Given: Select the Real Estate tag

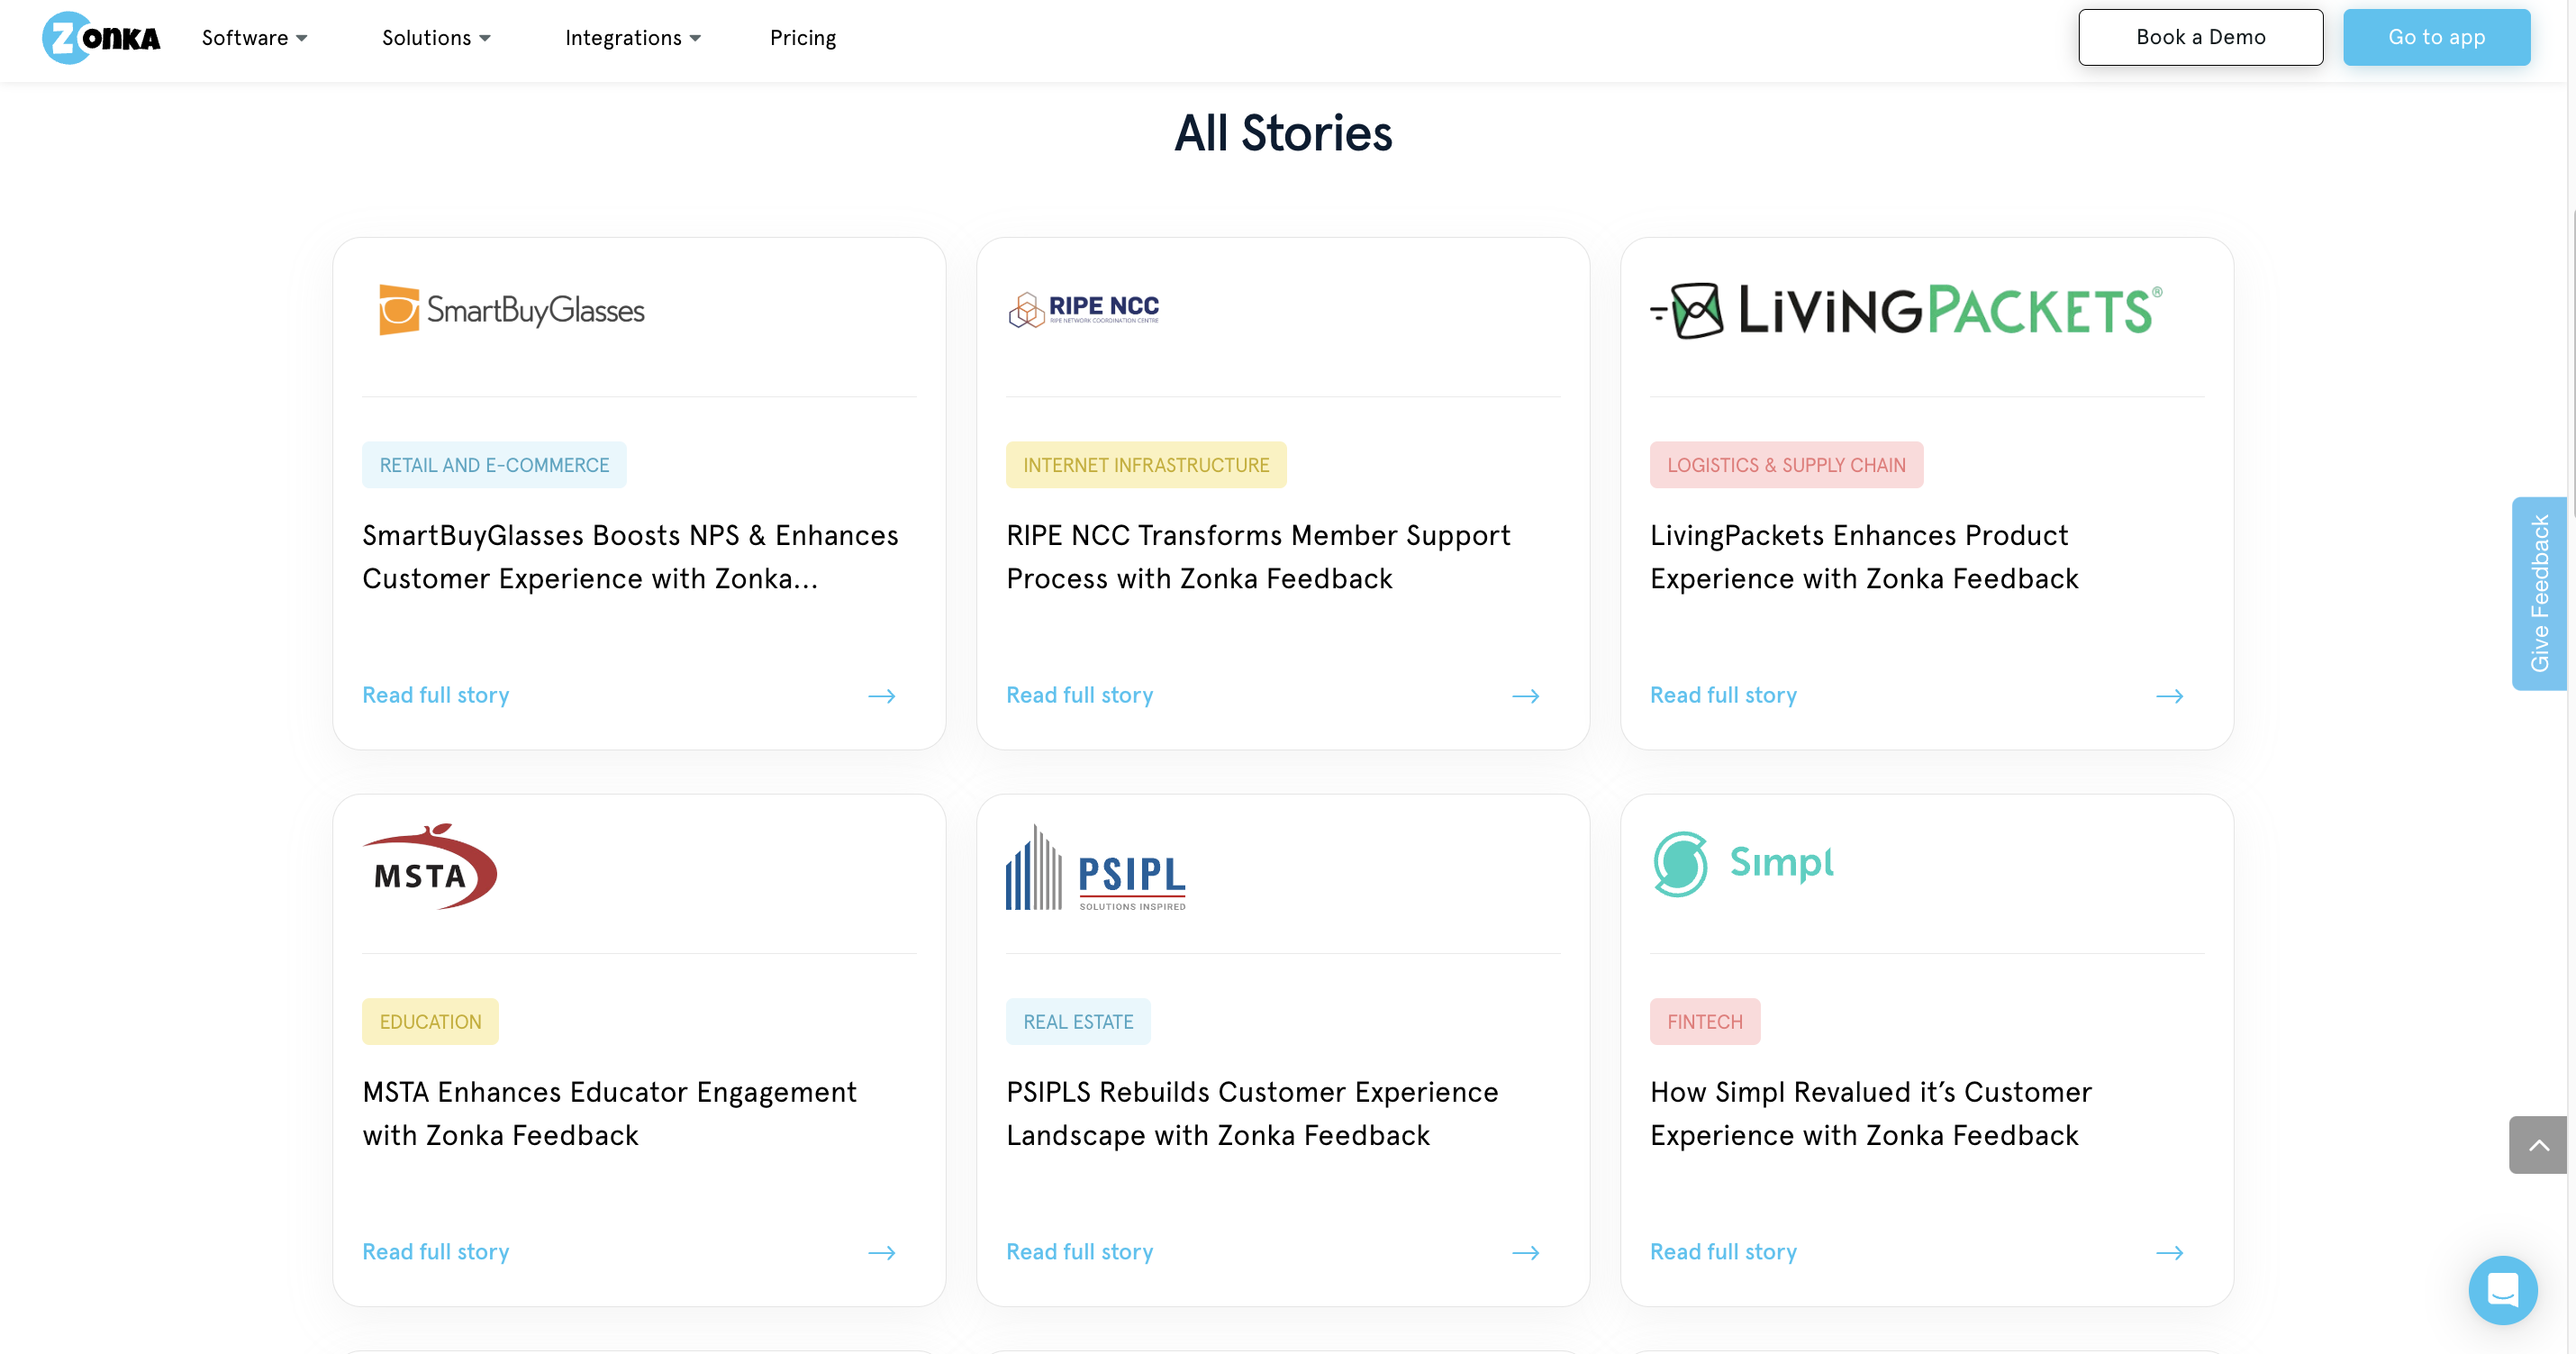Looking at the screenshot, I should [x=1078, y=1021].
